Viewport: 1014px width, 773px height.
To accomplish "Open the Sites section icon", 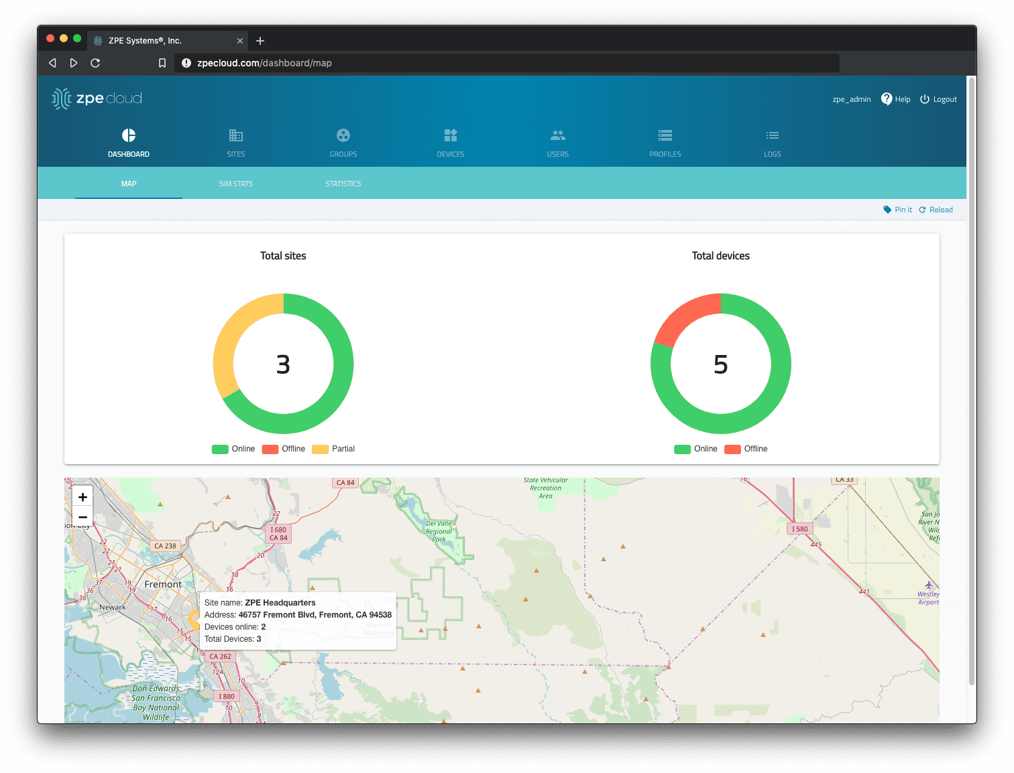I will tap(236, 135).
